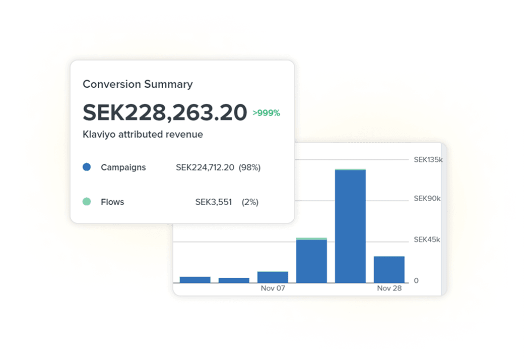
Task: Click the Conversion Summary heading
Action: [x=138, y=84]
